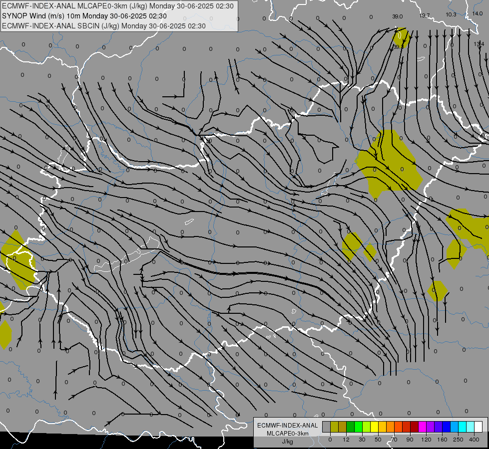Image resolution: width=489 pixels, height=449 pixels.
Task: Select the cyan swatch in the color scale
Action: [462, 427]
